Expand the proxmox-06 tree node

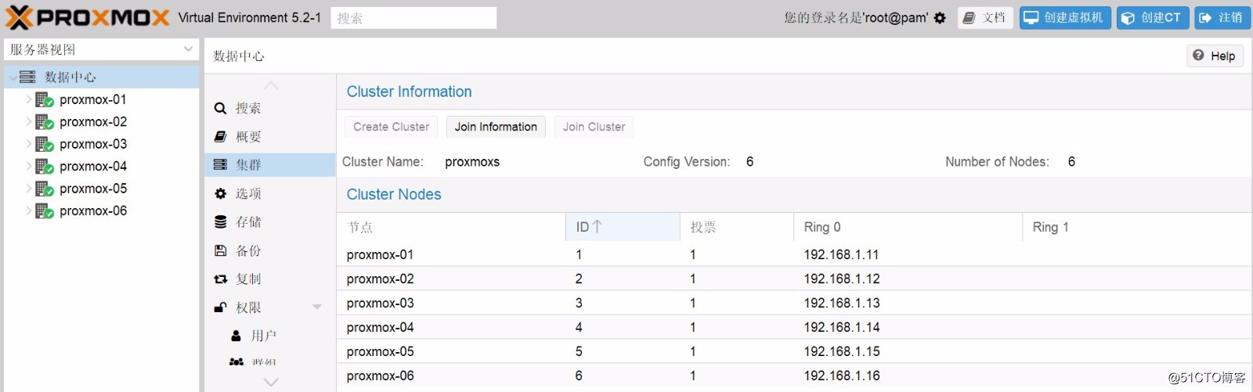coord(28,211)
